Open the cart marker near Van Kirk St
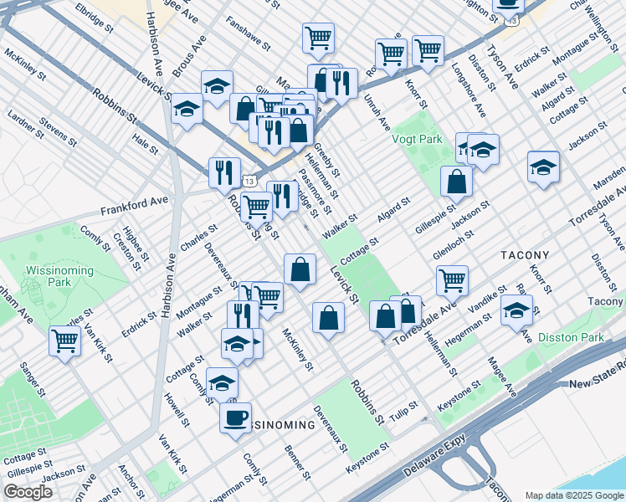 click(x=64, y=342)
